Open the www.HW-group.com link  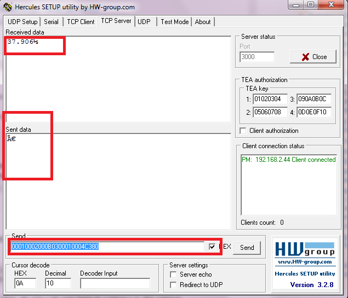305,262
